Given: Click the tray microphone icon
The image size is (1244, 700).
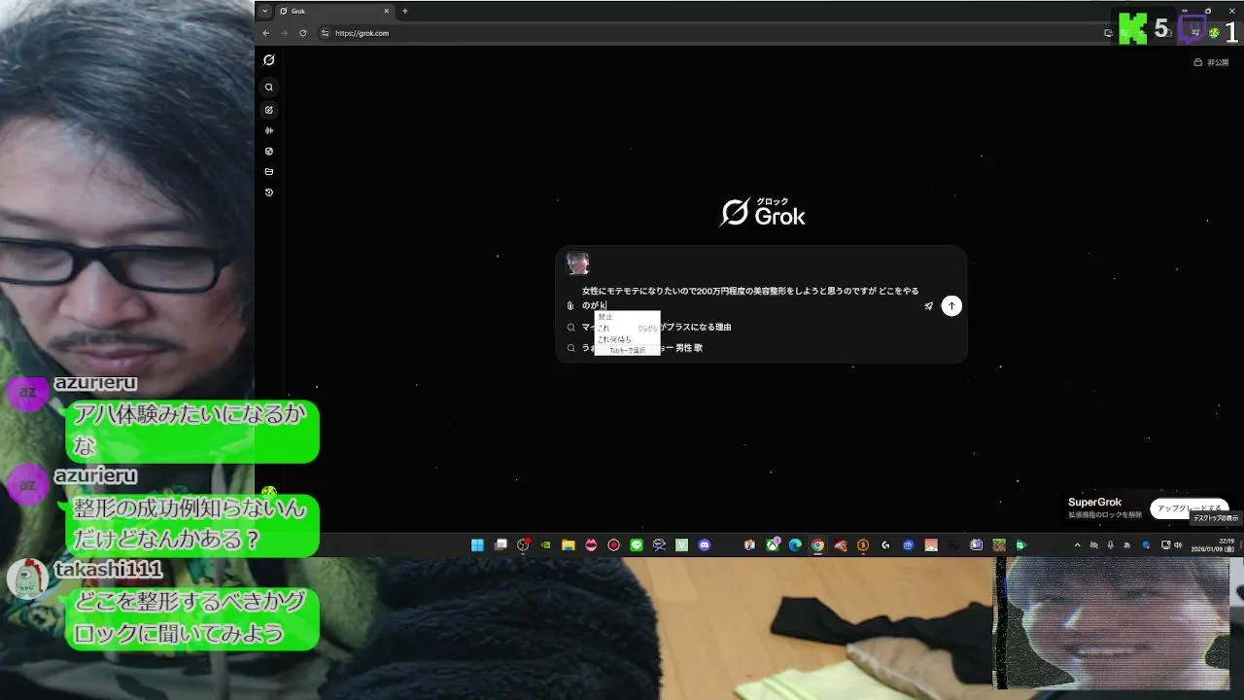Looking at the screenshot, I should pyautogui.click(x=1110, y=545).
